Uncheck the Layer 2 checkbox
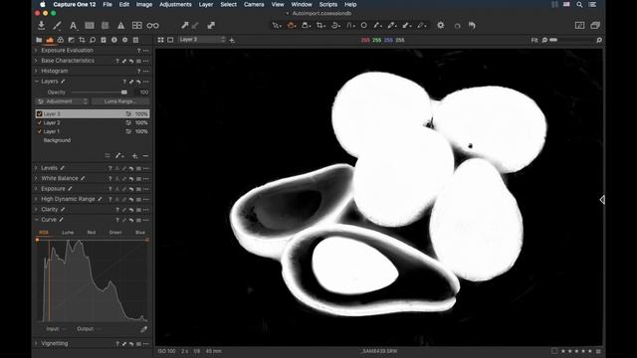The height and width of the screenshot is (358, 637). point(40,122)
